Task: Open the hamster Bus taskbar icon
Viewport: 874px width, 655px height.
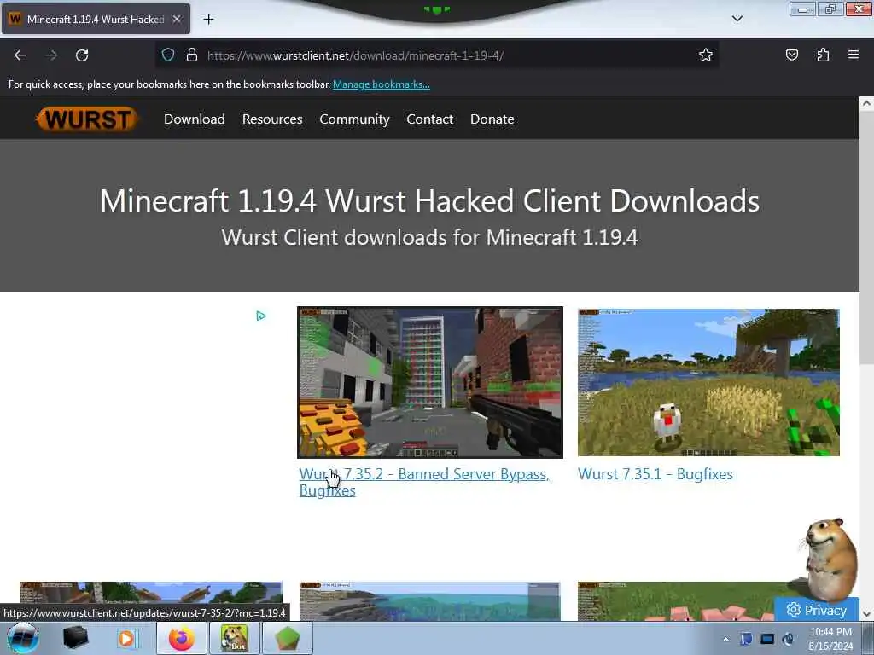Action: (234, 638)
